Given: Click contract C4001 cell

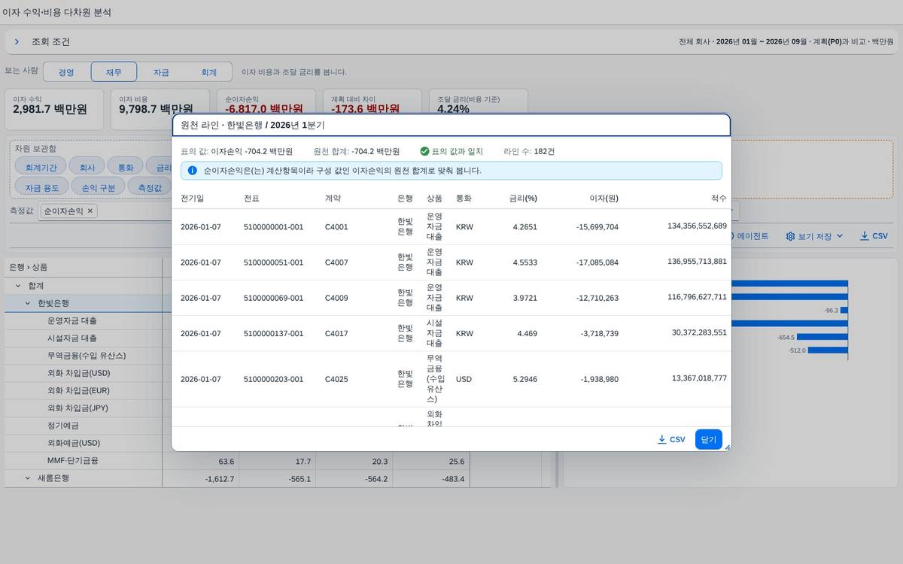Looking at the screenshot, I should point(336,227).
